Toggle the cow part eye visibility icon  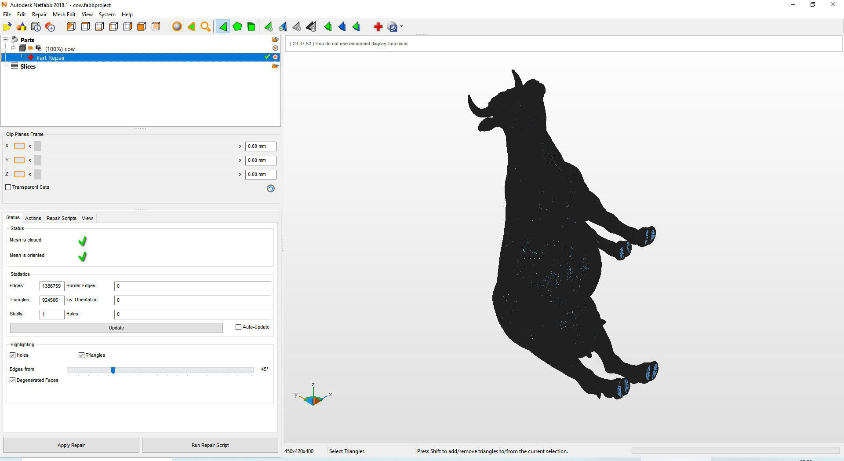coord(30,48)
